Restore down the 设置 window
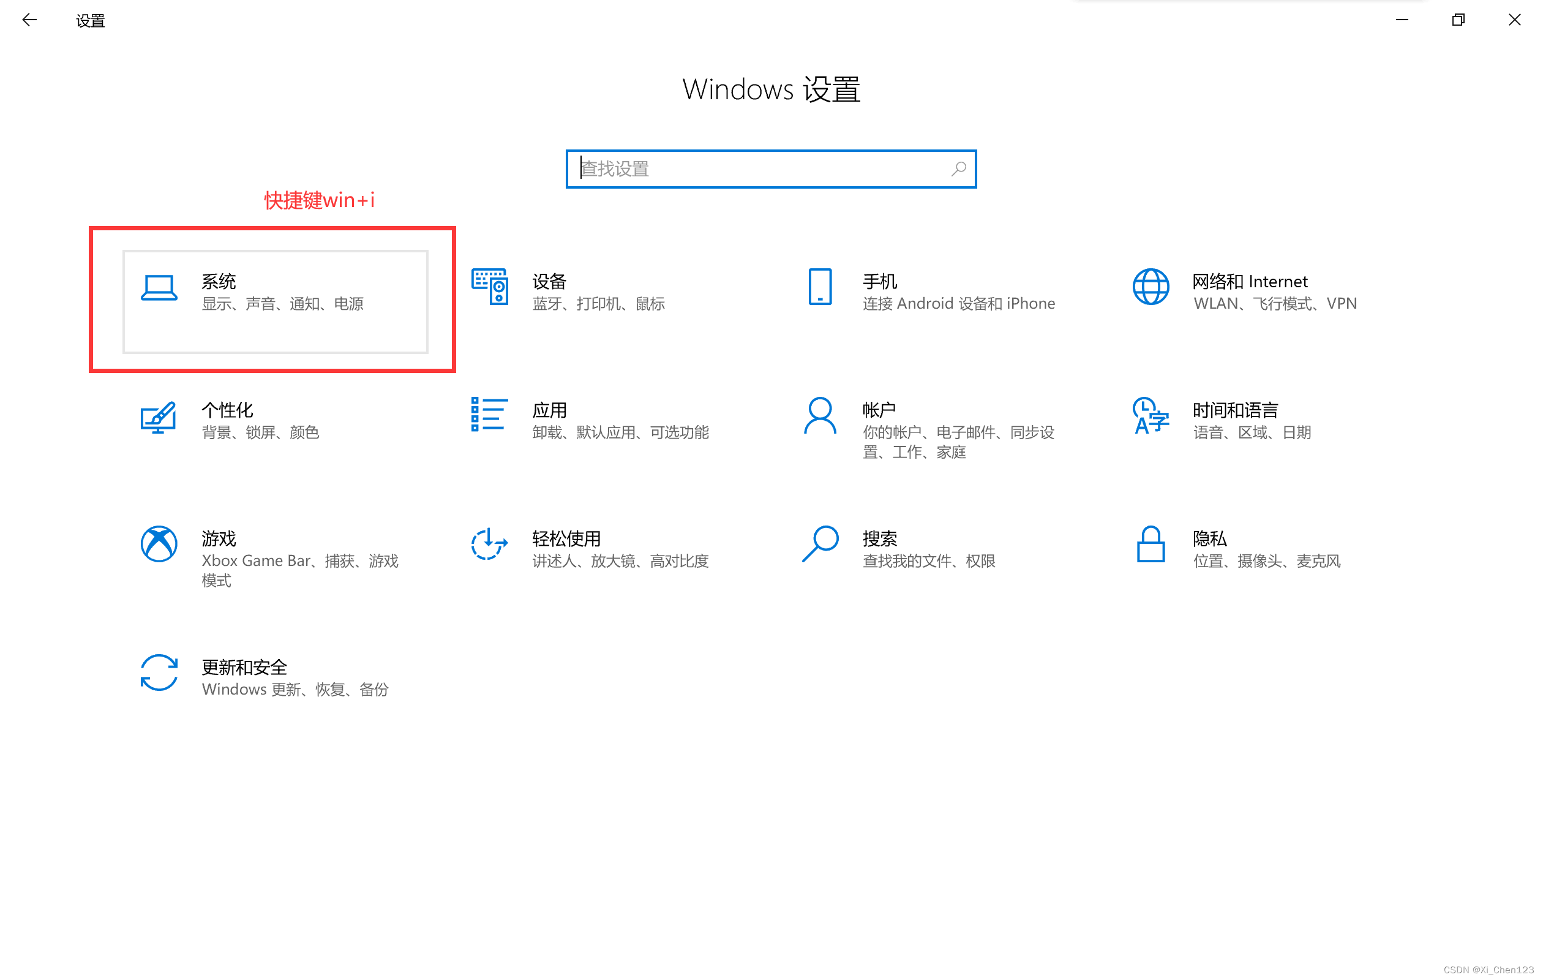Image resolution: width=1543 pixels, height=980 pixels. point(1459,20)
